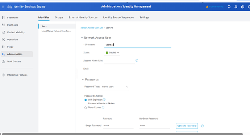Click the Cisco logo icon
The image size is (250, 135).
pyautogui.click(x=9, y=7)
